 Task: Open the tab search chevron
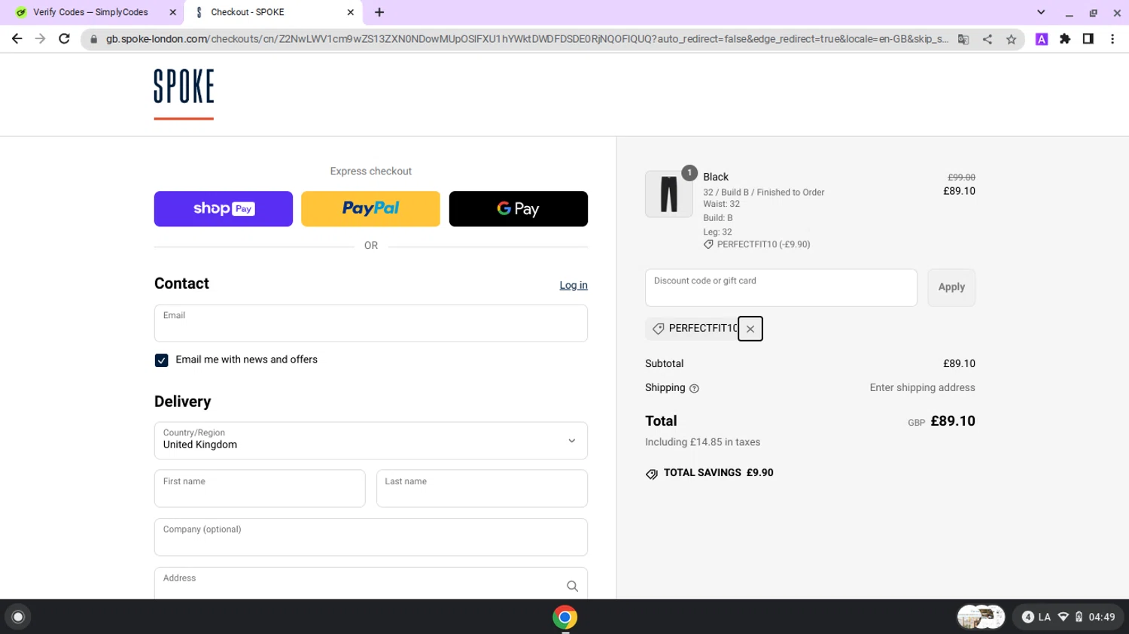click(x=1041, y=12)
